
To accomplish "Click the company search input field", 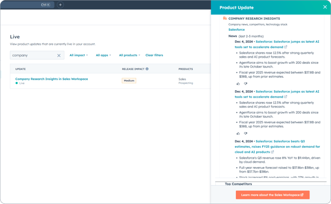I will (37, 55).
